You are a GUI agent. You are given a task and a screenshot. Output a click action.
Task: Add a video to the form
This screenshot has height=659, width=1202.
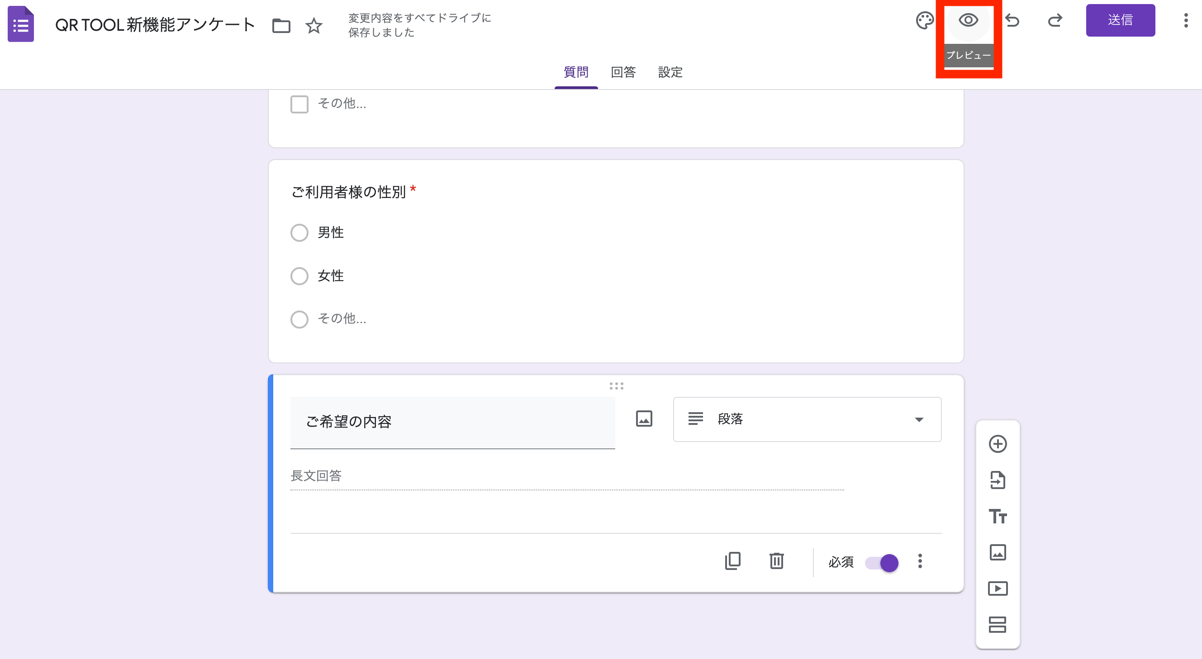point(998,588)
